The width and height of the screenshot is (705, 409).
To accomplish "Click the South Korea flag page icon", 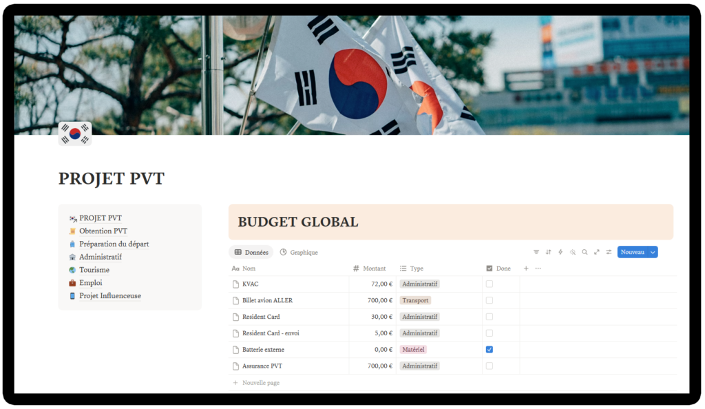I will point(75,134).
